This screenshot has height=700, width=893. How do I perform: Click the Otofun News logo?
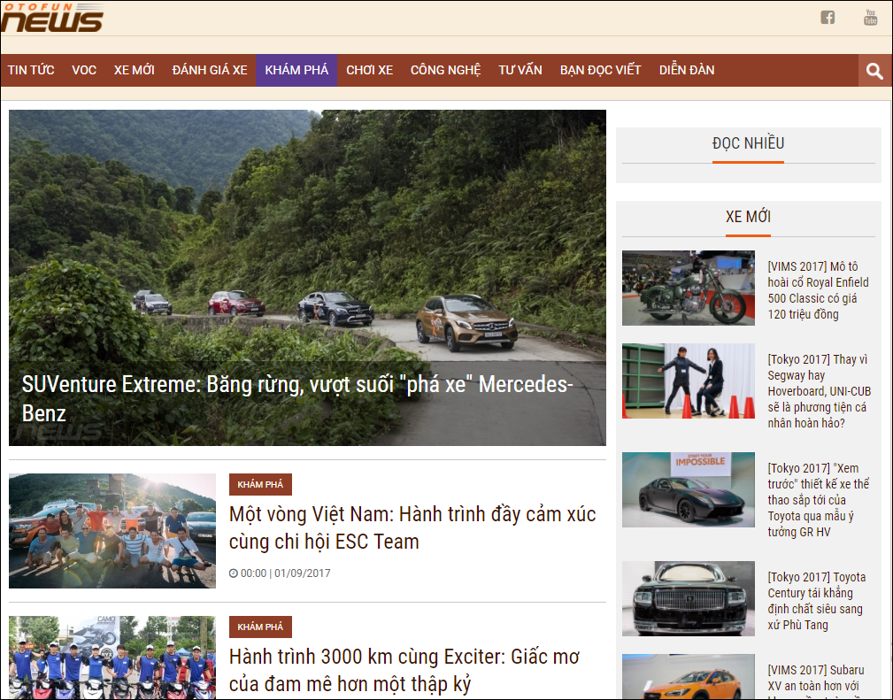[52, 18]
